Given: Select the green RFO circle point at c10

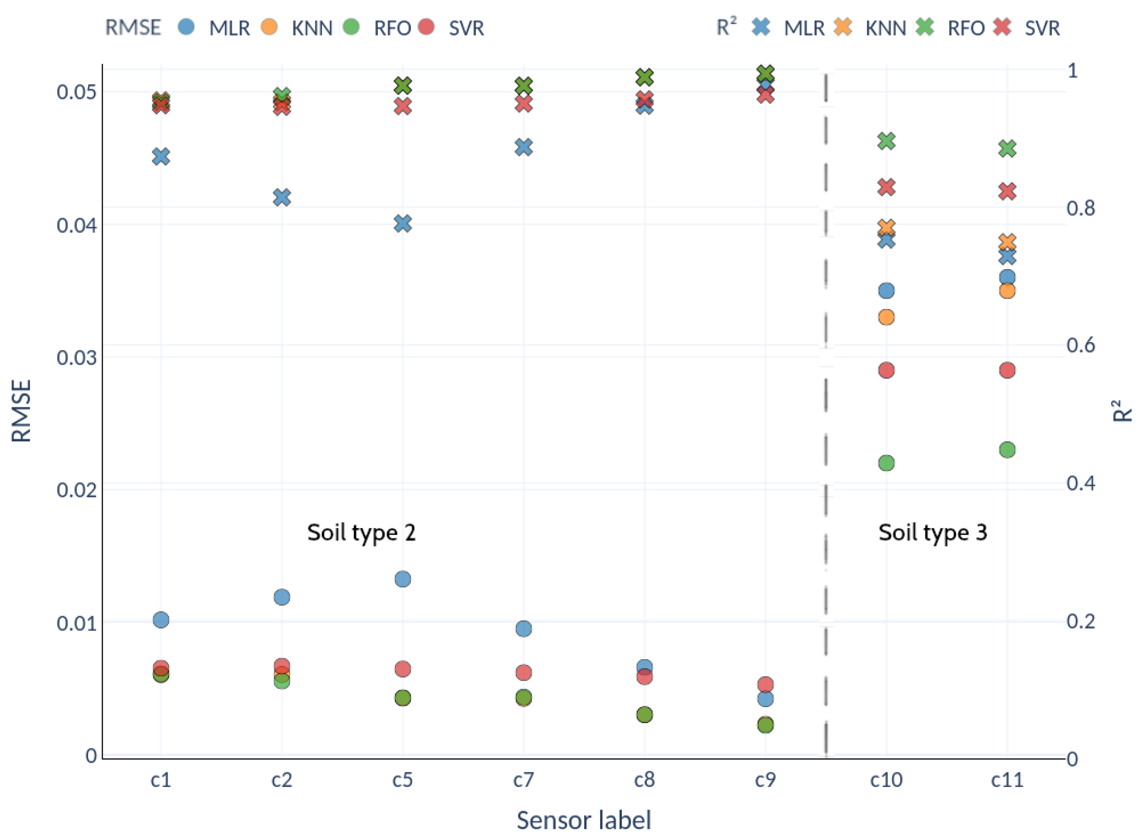Looking at the screenshot, I should point(886,463).
